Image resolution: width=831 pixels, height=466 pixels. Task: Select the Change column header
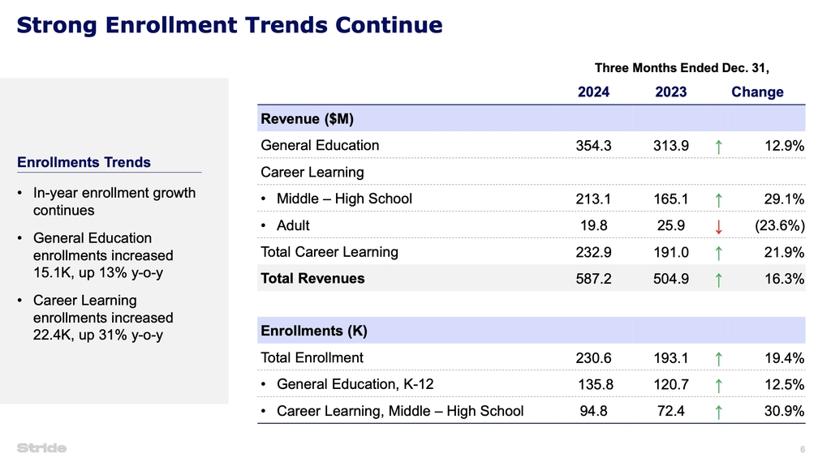757,92
